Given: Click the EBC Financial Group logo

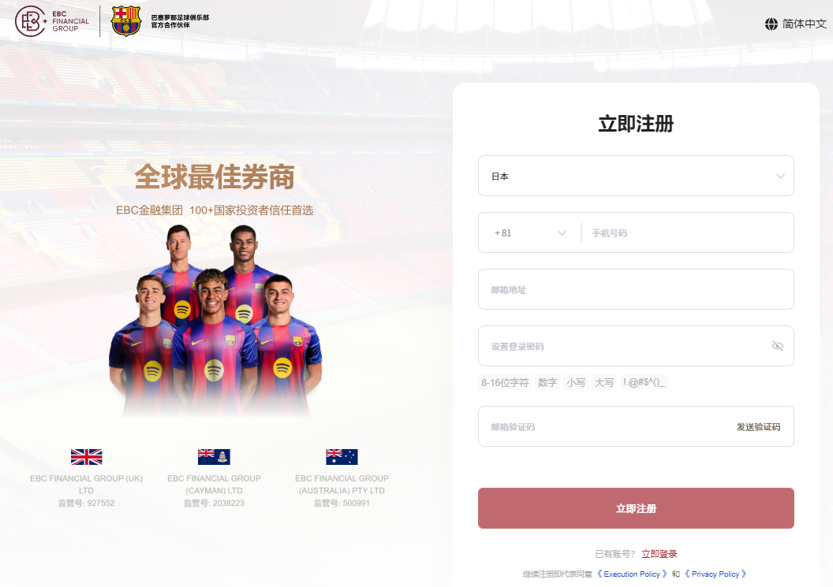Looking at the screenshot, I should point(52,21).
